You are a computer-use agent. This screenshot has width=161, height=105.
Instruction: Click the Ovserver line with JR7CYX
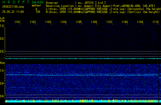click(x=76, y=3)
